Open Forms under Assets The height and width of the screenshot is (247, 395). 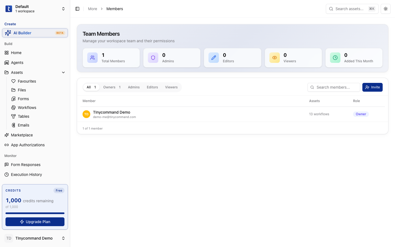(x=38, y=99)
